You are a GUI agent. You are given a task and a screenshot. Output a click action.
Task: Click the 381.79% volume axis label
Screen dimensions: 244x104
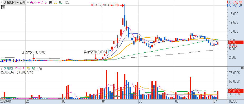click(x=235, y=94)
